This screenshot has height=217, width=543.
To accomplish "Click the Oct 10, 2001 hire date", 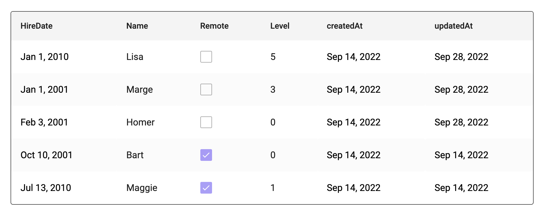I will point(46,155).
